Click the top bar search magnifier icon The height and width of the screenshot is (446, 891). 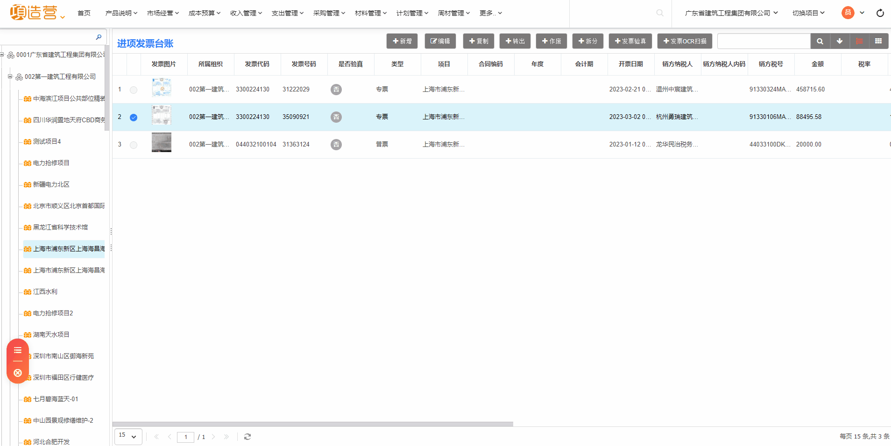659,13
